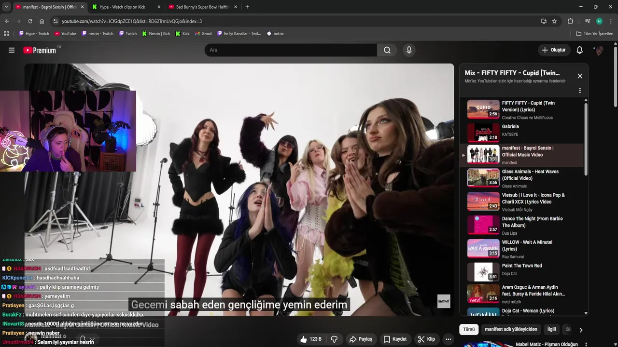The height and width of the screenshot is (347, 618).
Task: Open the tab search dropdown arrow
Action: (x=6, y=7)
